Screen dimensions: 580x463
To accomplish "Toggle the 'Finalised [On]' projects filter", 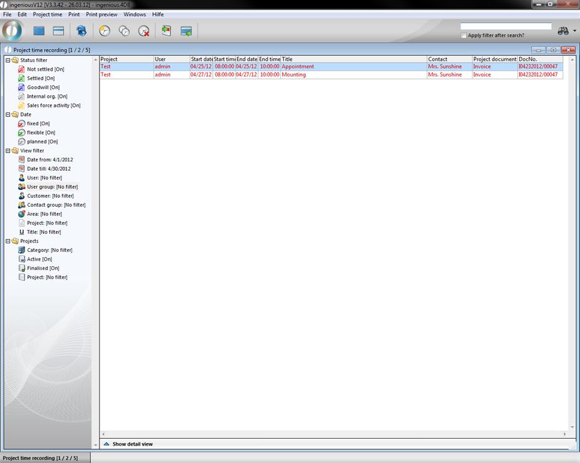I will pyautogui.click(x=43, y=268).
